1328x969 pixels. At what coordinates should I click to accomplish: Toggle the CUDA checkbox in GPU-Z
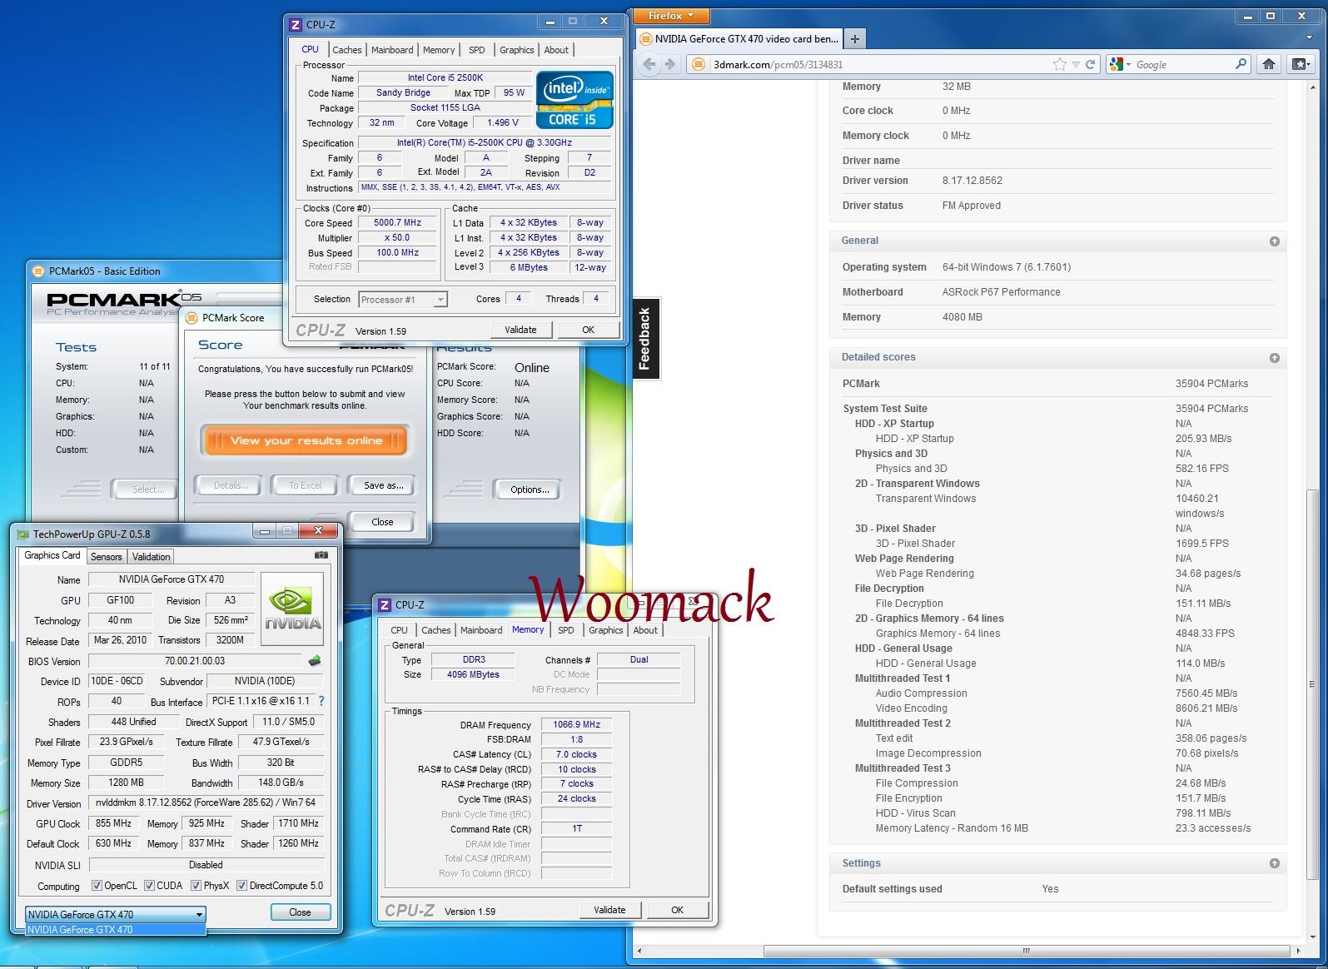click(149, 886)
